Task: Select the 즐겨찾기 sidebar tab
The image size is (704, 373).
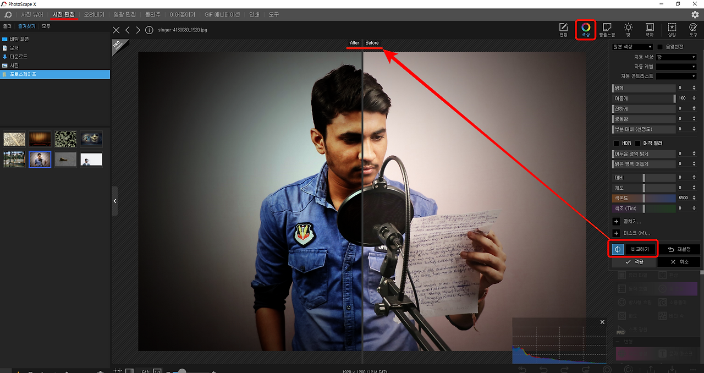Action: coord(26,26)
